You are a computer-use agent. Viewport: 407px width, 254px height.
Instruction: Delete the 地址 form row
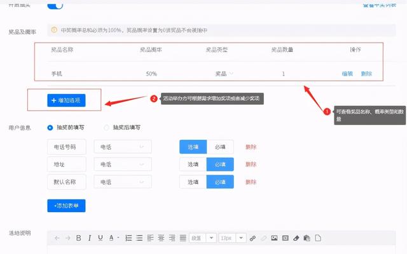[x=251, y=164]
